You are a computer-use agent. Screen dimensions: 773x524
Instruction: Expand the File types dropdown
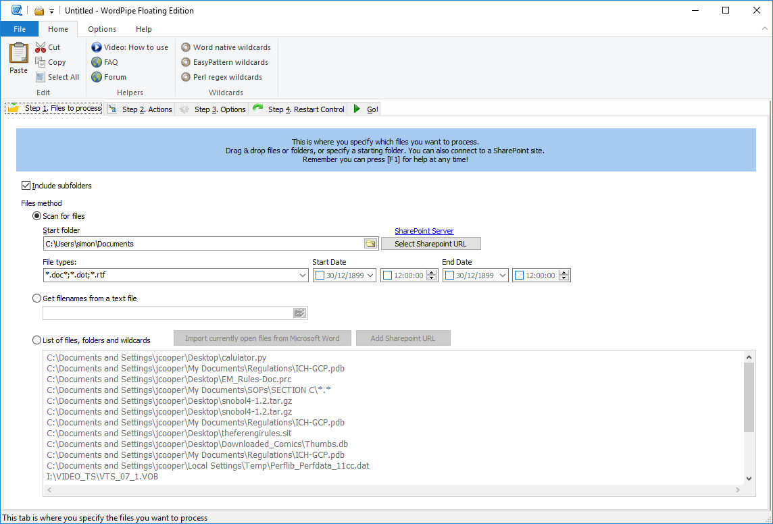pyautogui.click(x=302, y=276)
